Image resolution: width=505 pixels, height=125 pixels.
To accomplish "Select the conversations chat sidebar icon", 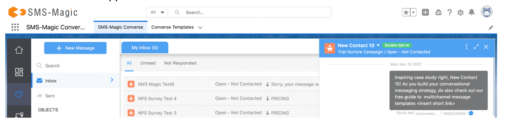I will click(19, 94).
